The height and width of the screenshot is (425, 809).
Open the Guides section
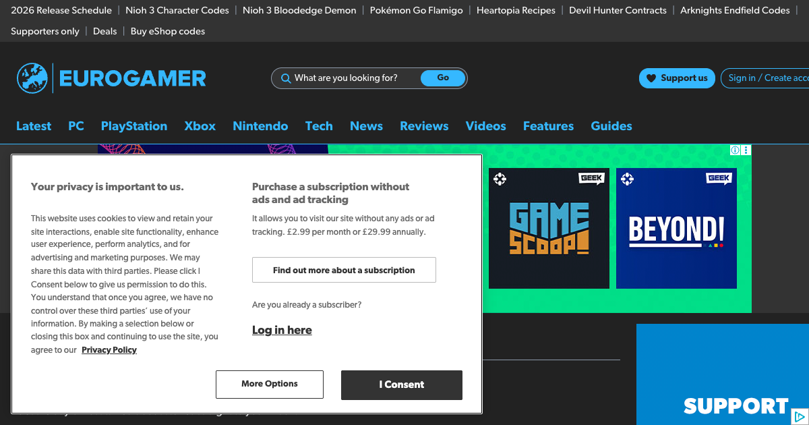point(611,126)
